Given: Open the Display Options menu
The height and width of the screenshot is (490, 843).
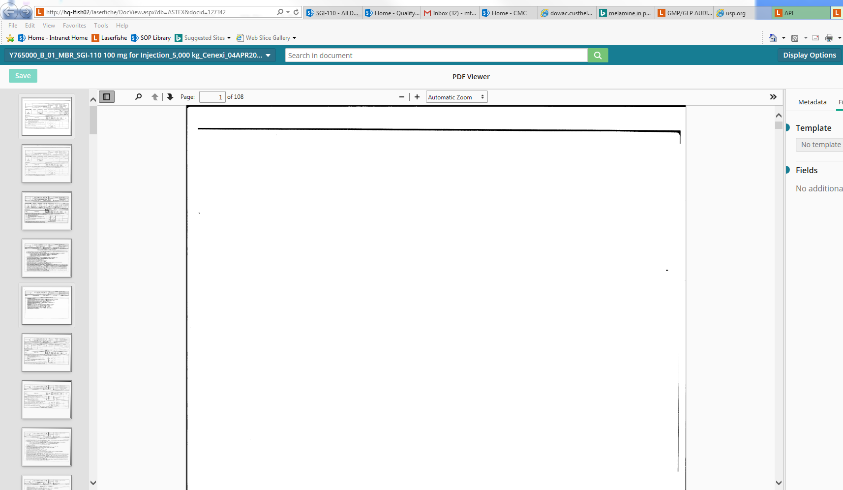Looking at the screenshot, I should point(810,55).
